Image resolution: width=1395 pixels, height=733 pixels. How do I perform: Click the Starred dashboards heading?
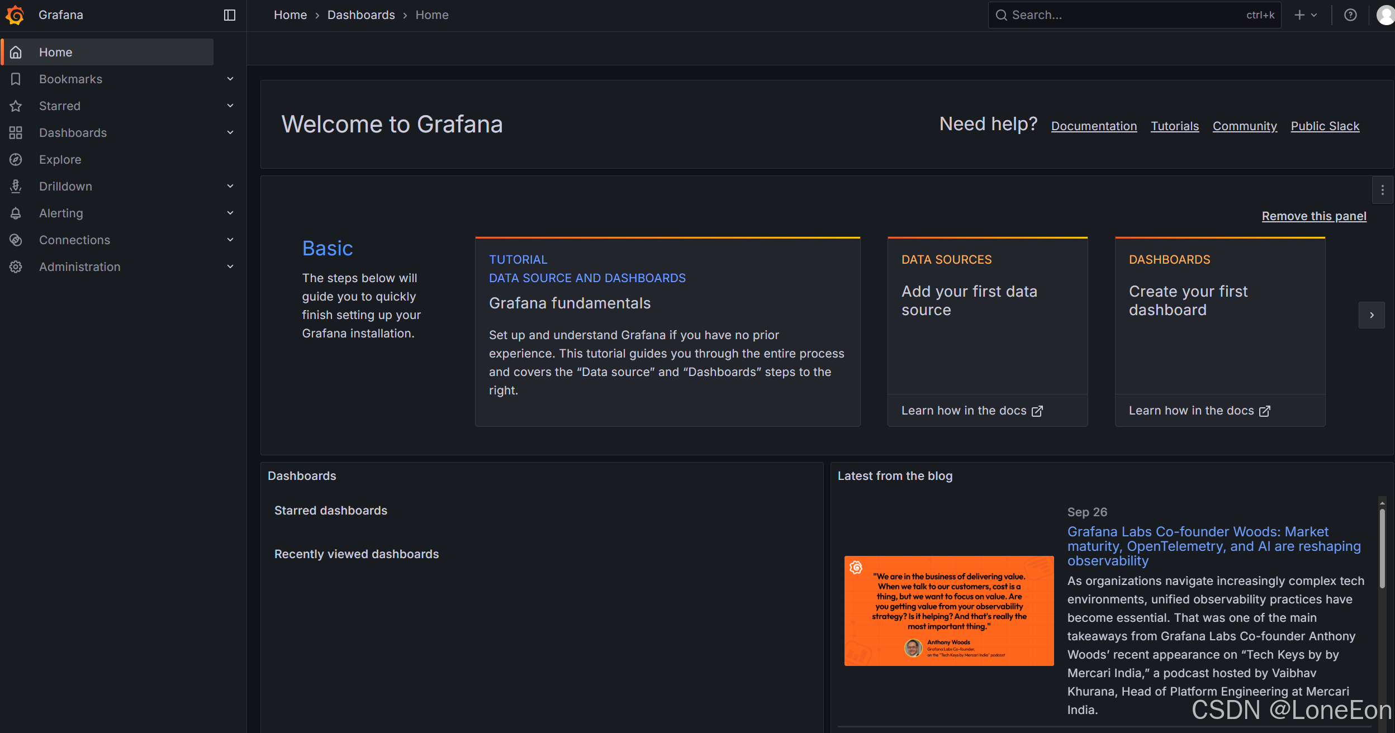(x=331, y=511)
